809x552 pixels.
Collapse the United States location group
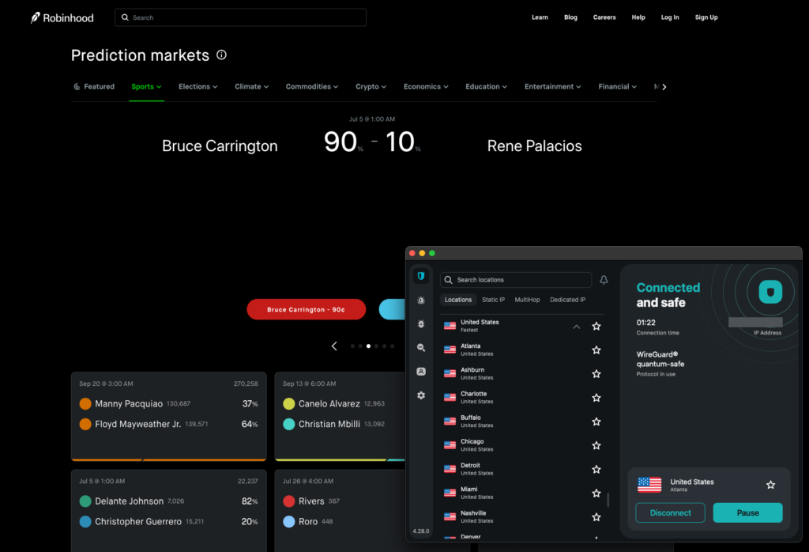click(576, 327)
